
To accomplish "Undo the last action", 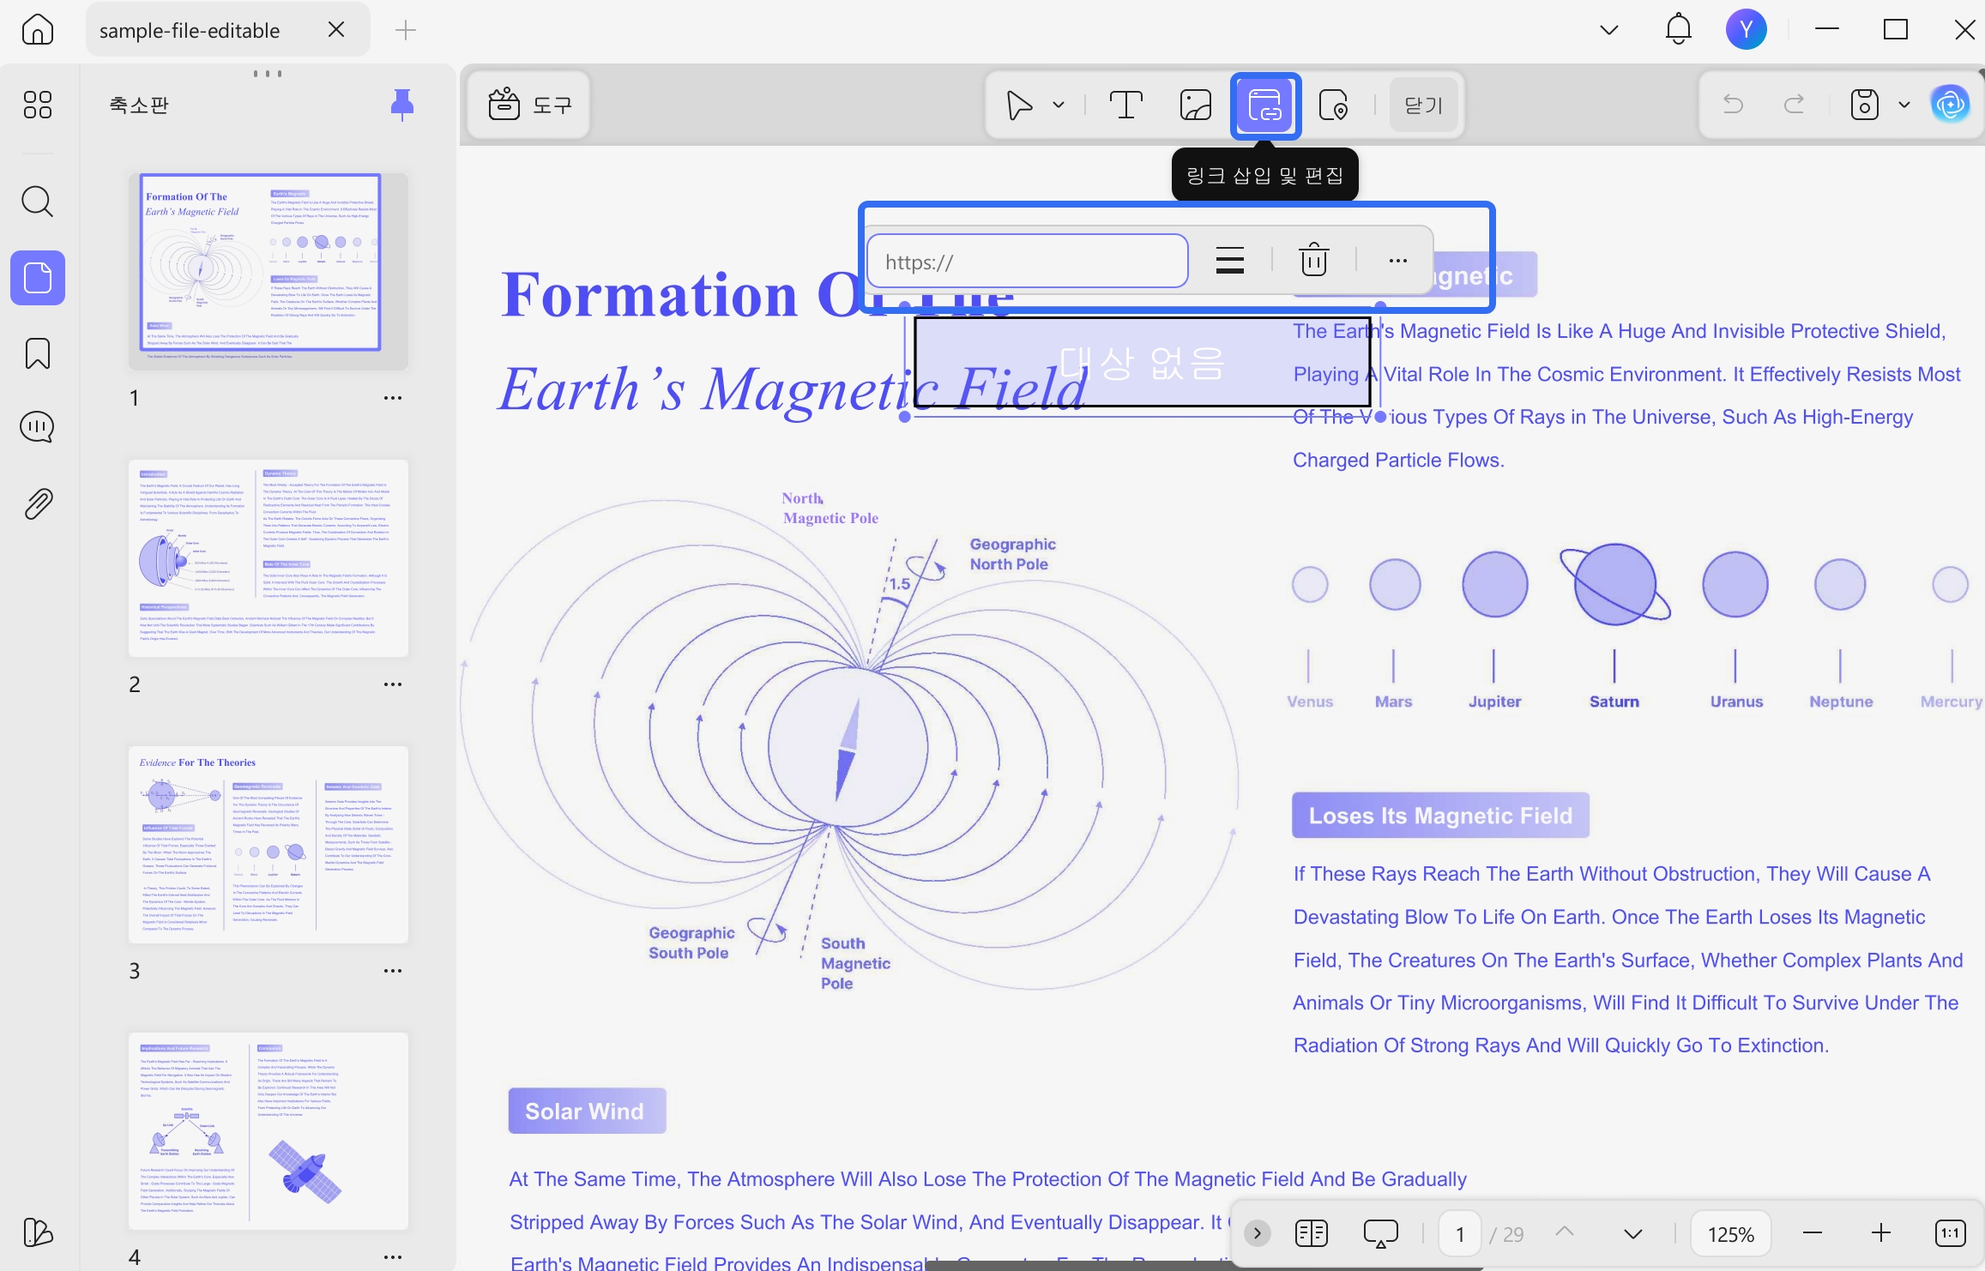I will pyautogui.click(x=1733, y=105).
